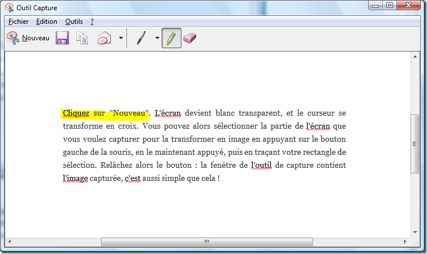The width and height of the screenshot is (427, 254).
Task: Open the email send options dropdown arrow
Action: click(x=121, y=38)
